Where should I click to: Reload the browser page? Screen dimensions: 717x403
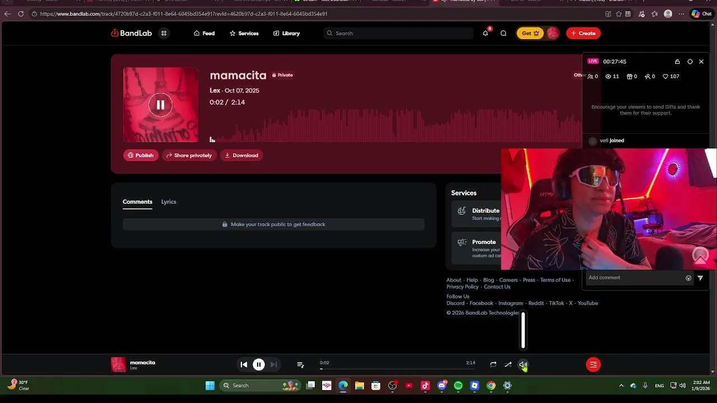(x=21, y=13)
